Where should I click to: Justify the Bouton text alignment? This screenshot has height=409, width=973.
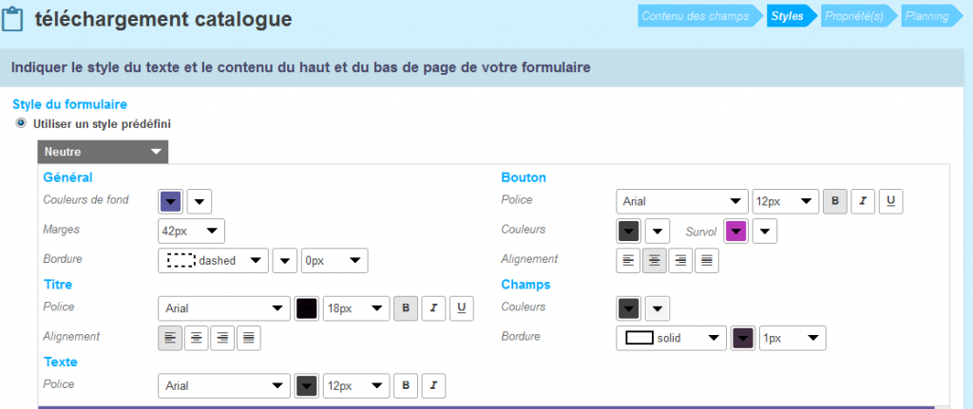[x=706, y=261]
